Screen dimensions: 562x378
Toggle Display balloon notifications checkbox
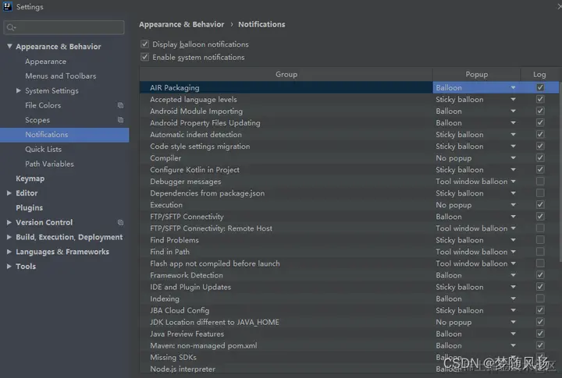pos(145,44)
